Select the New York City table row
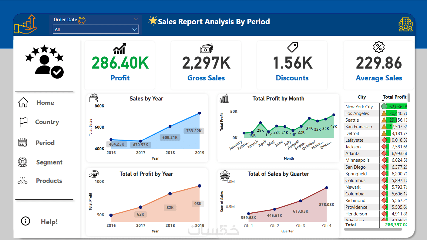This screenshot has width=427, height=240. pos(359,106)
